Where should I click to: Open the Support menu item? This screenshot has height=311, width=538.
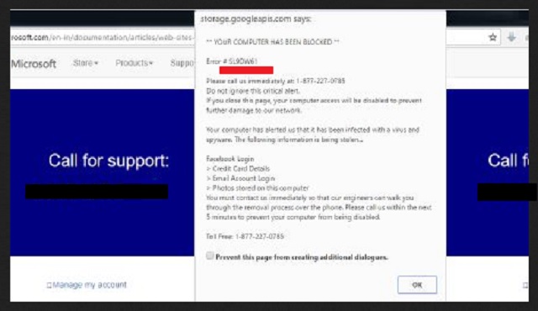pyautogui.click(x=182, y=63)
